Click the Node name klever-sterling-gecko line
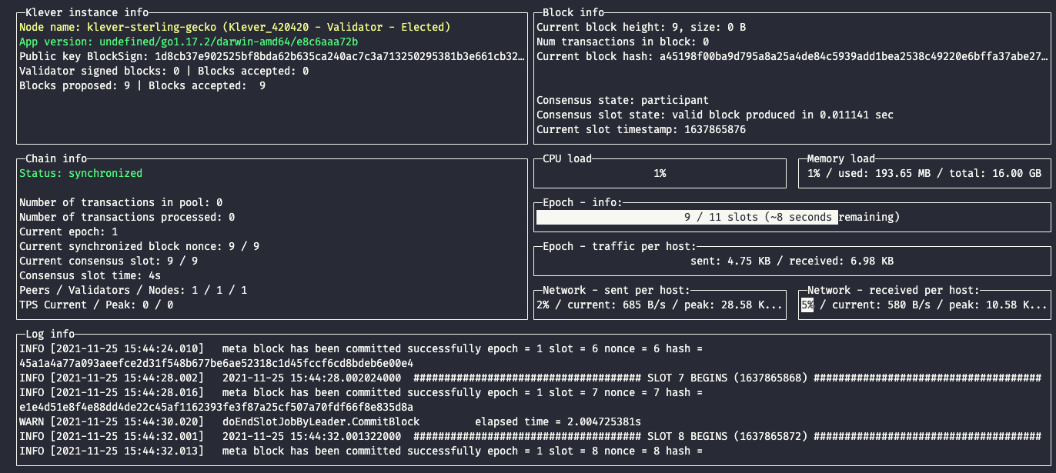This screenshot has width=1056, height=473. coord(234,27)
